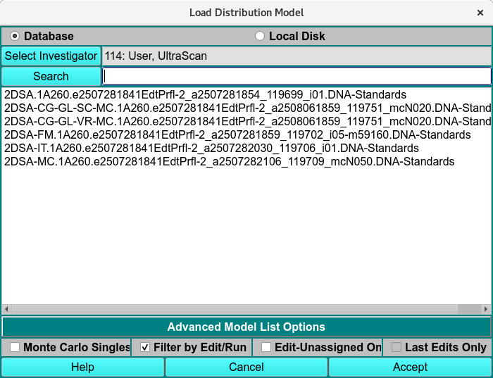Image resolution: width=493 pixels, height=378 pixels.
Task: Click the horizontal scrollbar right arrow
Action: click(485, 309)
